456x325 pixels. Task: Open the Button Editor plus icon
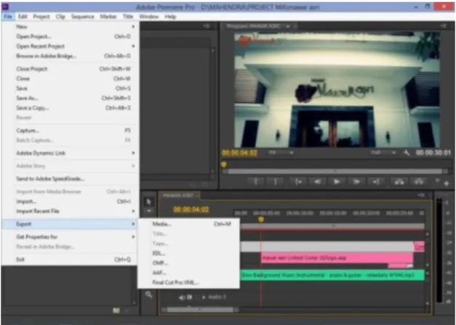(x=446, y=184)
